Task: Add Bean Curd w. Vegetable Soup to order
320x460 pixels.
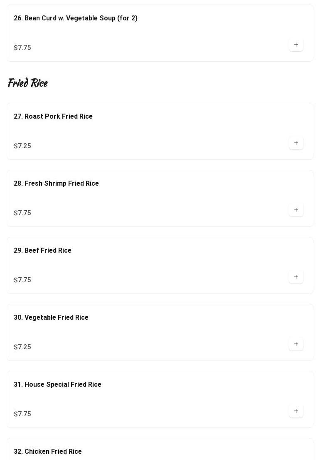Action: (x=296, y=45)
